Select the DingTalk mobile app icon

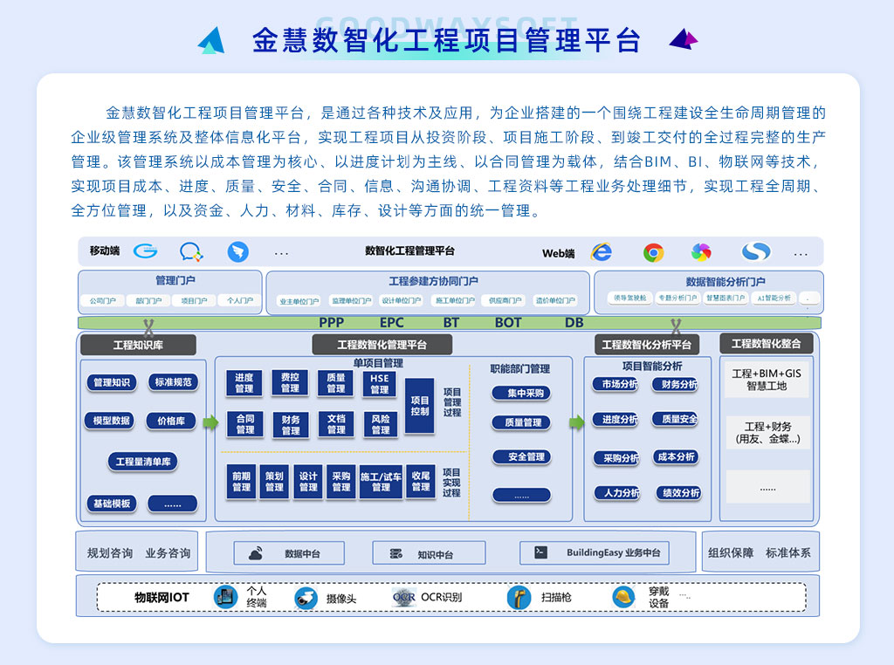(237, 252)
